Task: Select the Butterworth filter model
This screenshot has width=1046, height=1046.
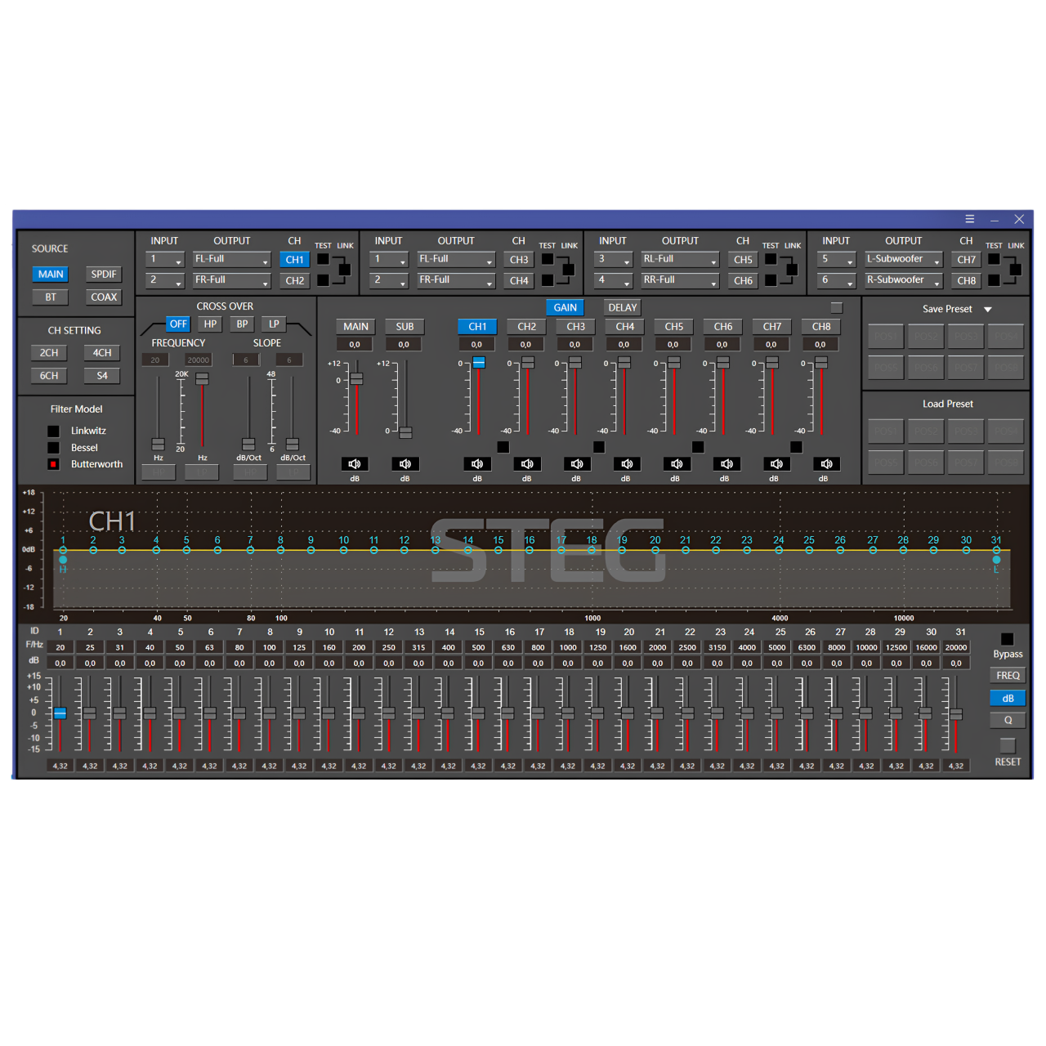Action: pyautogui.click(x=53, y=464)
